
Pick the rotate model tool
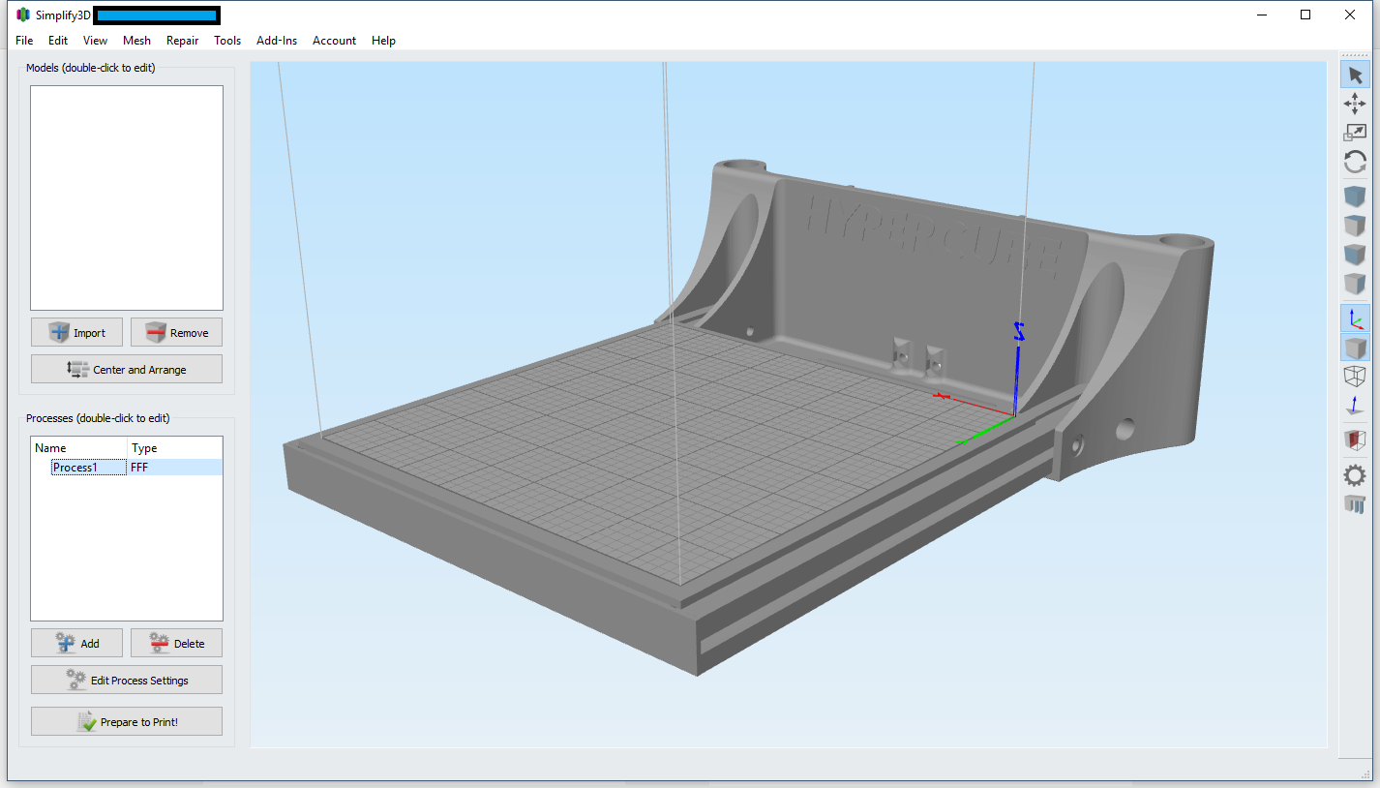(x=1355, y=162)
